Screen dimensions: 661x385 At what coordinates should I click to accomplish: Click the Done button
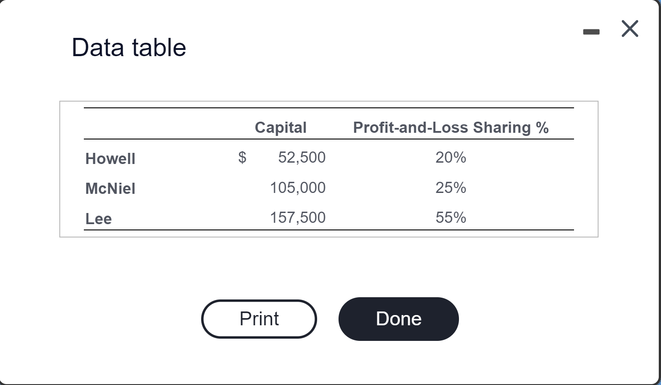[x=398, y=319]
